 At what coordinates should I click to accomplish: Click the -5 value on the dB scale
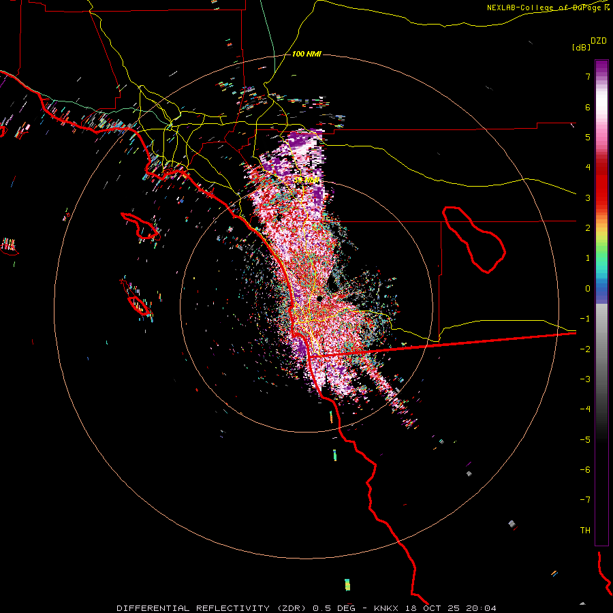585,440
